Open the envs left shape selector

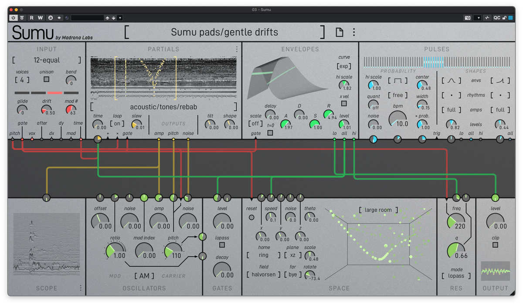pyautogui.click(x=452, y=81)
